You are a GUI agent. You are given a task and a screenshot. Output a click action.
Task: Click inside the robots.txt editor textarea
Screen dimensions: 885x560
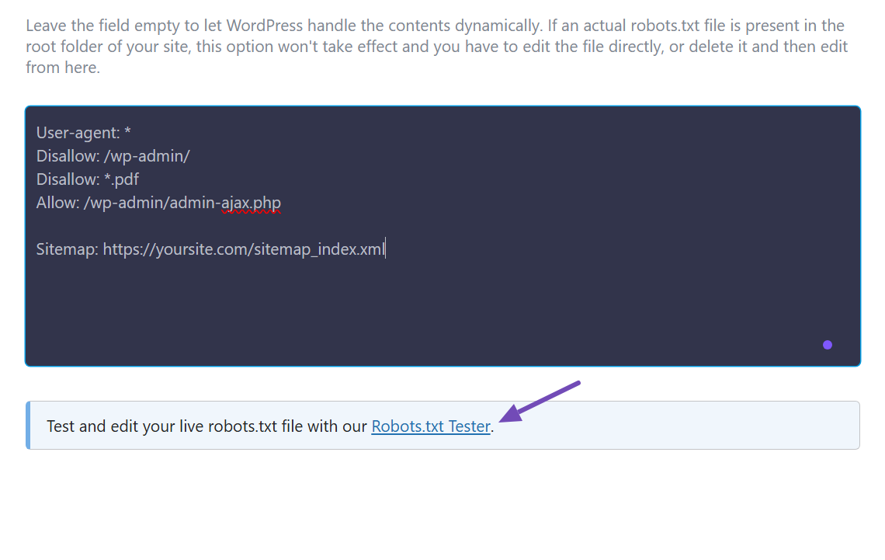[x=442, y=236]
